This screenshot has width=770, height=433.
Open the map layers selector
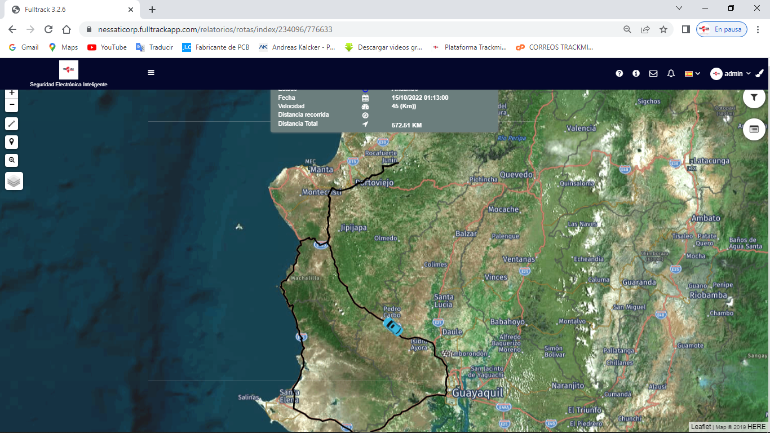tap(14, 181)
